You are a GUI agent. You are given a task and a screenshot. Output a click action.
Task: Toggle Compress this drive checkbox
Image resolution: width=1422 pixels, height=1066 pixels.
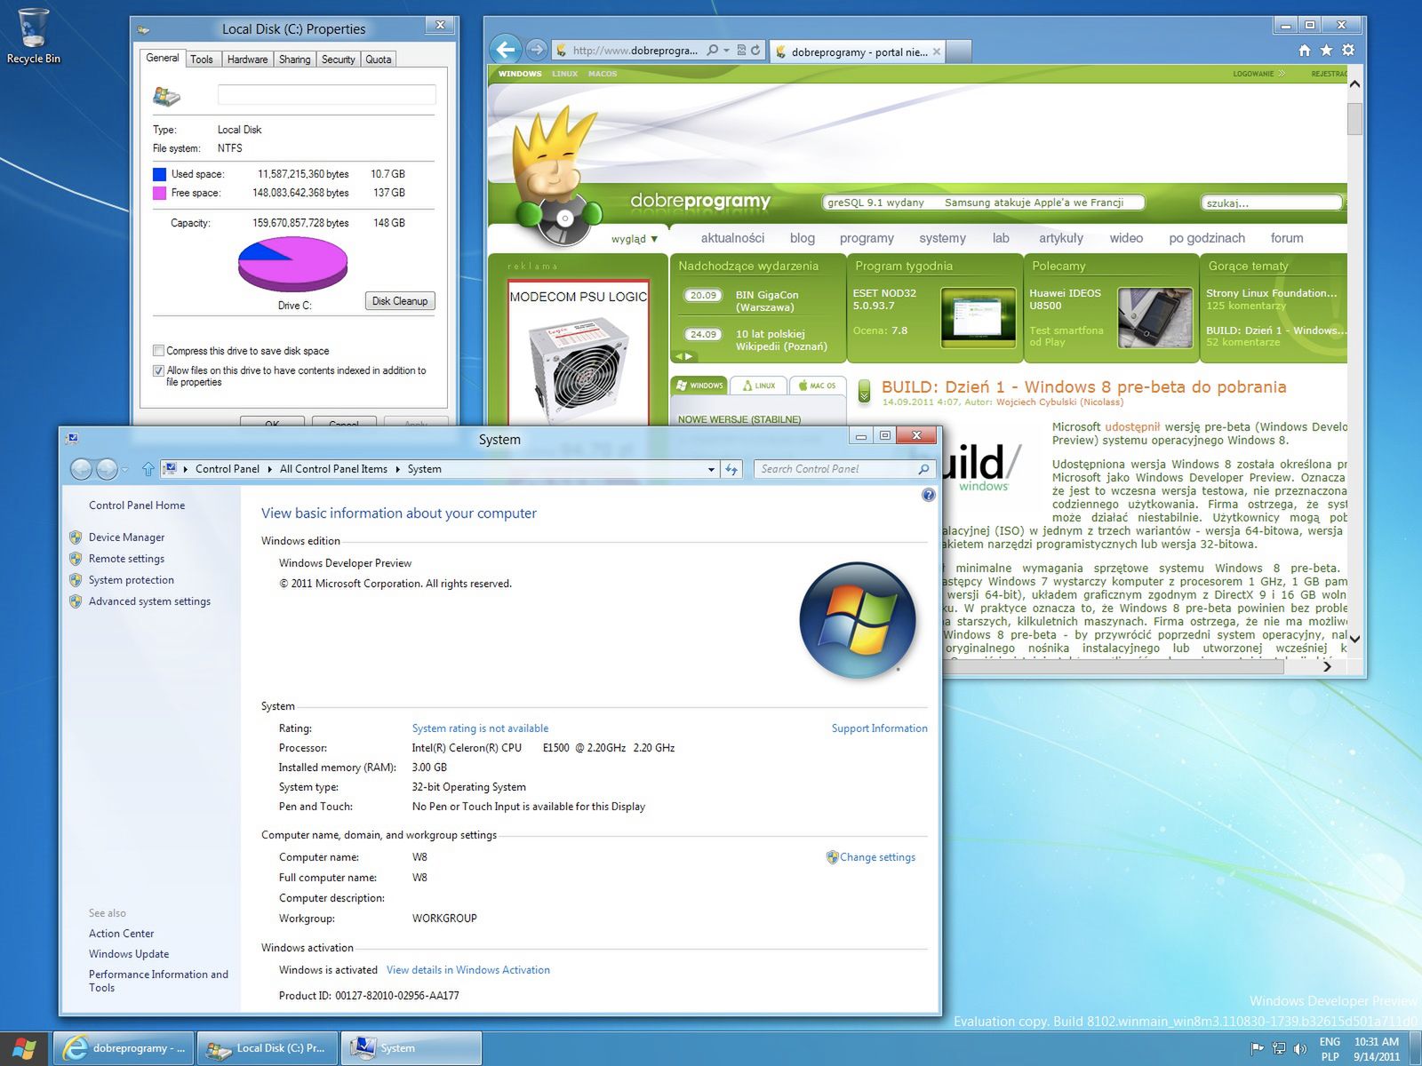[158, 351]
